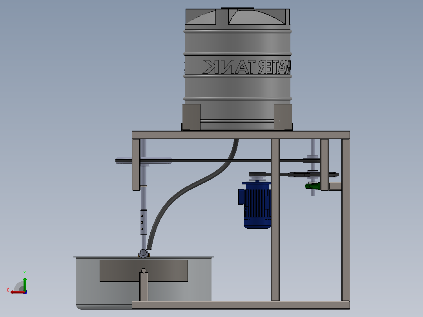The image size is (423, 317).
Task: Click the red X axis of the triad
Action: pyautogui.click(x=18, y=292)
